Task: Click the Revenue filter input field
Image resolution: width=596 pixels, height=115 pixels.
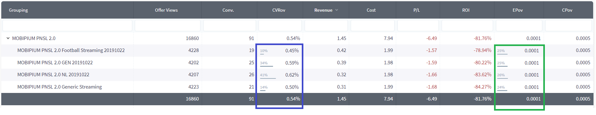Action: click(326, 26)
